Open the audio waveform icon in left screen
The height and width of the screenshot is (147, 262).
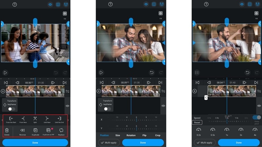[x=67, y=106]
